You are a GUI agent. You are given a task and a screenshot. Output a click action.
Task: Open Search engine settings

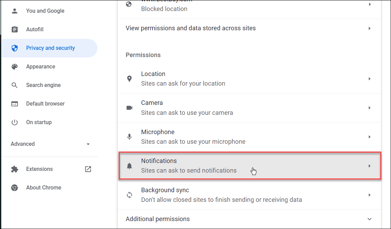[x=43, y=85]
